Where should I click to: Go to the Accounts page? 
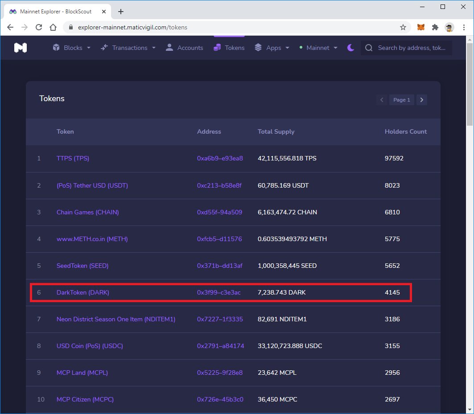pyautogui.click(x=185, y=48)
